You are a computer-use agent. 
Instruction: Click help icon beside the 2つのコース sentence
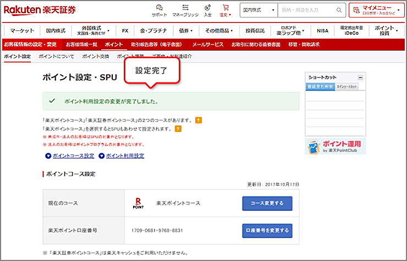click(199, 120)
